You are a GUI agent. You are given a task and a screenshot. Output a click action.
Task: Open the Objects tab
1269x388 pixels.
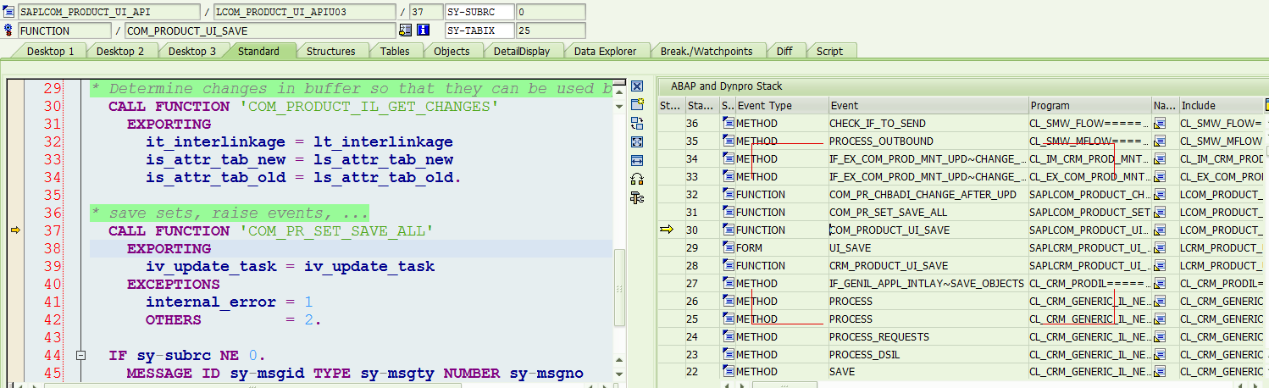(x=452, y=51)
